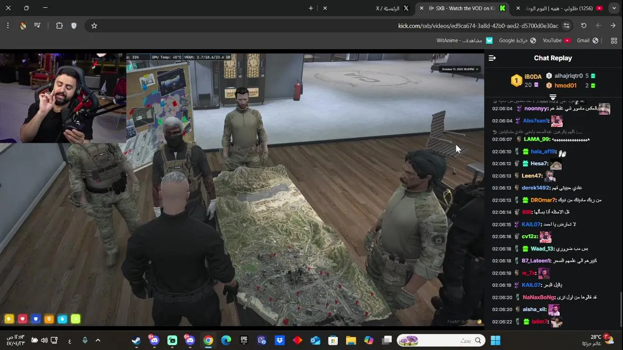Open the Chrome three-dot menu
The height and width of the screenshot is (350, 623).
(8, 26)
